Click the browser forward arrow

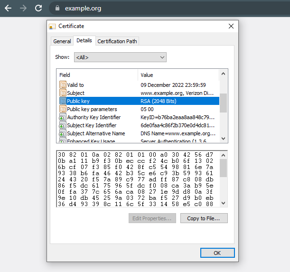tap(23, 8)
